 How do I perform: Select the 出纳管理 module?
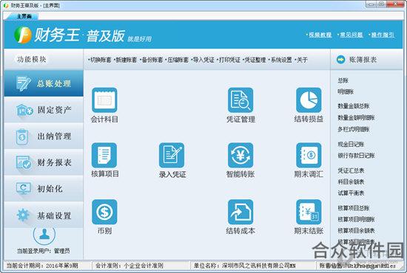pyautogui.click(x=44, y=136)
